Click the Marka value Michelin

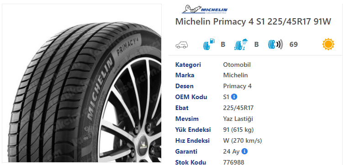pyautogui.click(x=235, y=75)
